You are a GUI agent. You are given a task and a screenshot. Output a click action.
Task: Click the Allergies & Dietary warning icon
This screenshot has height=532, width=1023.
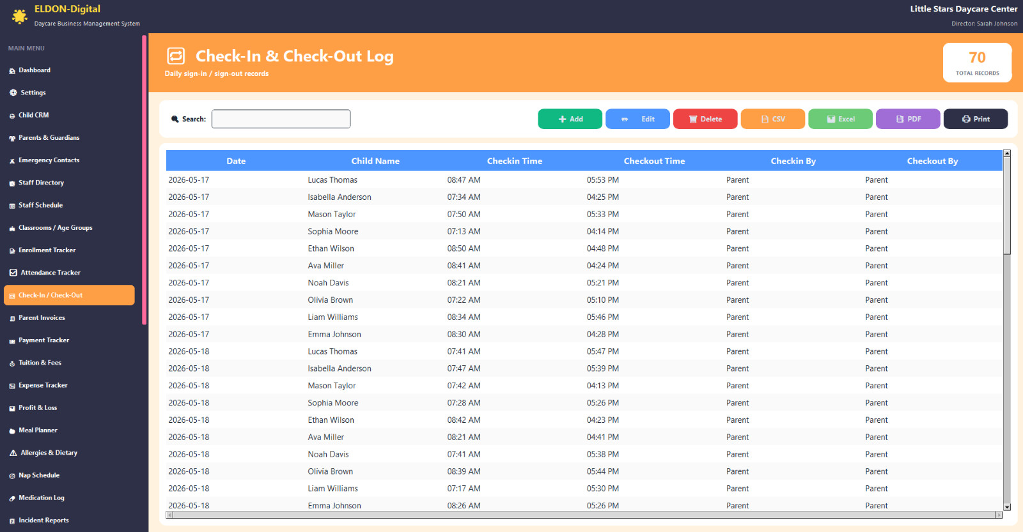[13, 453]
